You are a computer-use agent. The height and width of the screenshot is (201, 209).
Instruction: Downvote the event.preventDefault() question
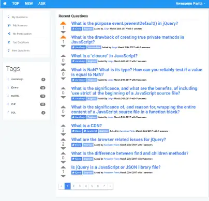(x=63, y=32)
